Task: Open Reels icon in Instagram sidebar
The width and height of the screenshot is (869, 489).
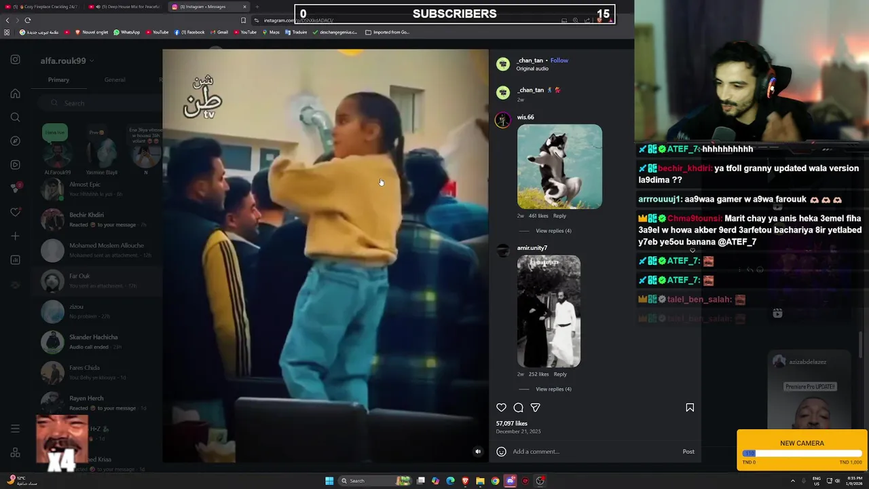Action: click(15, 164)
